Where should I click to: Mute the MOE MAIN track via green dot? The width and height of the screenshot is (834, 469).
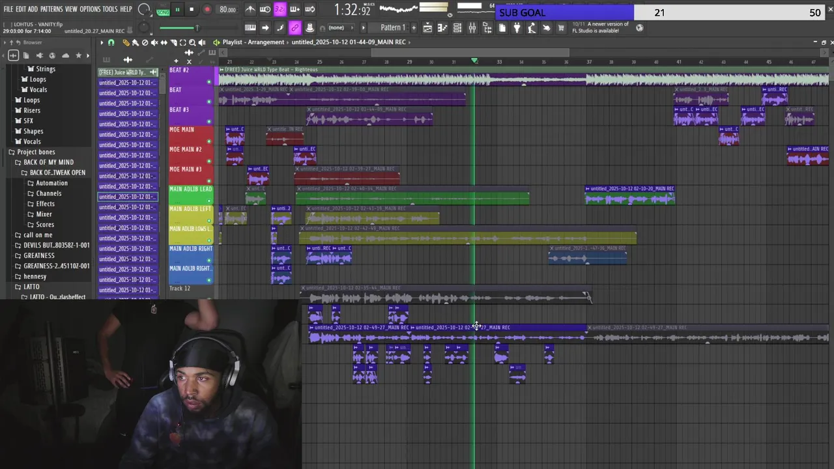[x=209, y=141]
